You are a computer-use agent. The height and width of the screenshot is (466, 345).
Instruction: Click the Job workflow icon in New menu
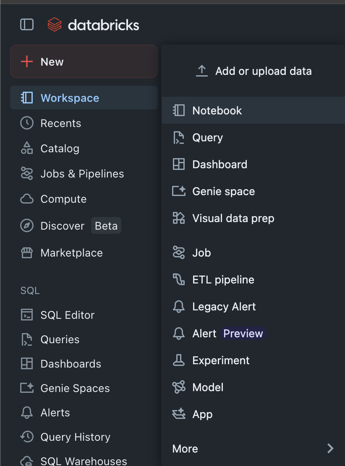pyautogui.click(x=178, y=253)
